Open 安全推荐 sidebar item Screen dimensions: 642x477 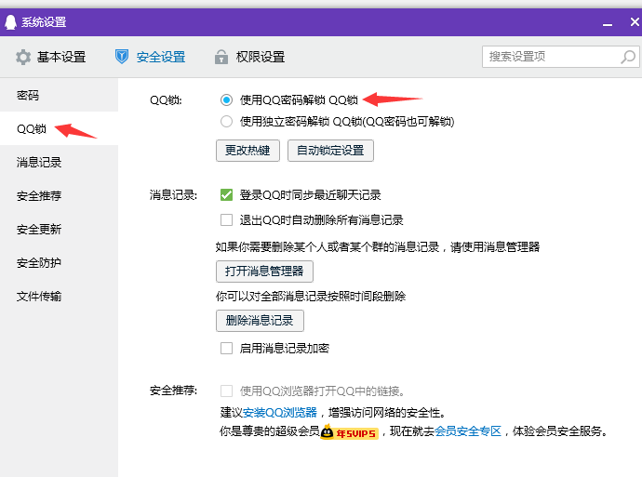pyautogui.click(x=59, y=196)
